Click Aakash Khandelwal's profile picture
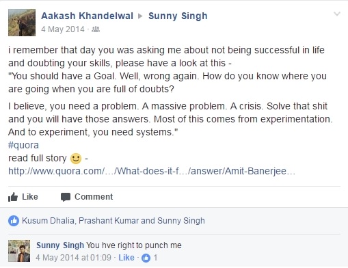348x268 pixels. pos(22,23)
